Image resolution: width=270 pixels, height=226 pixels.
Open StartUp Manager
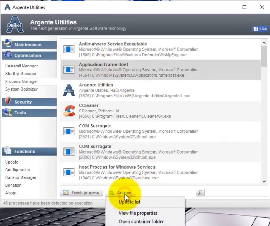point(21,74)
